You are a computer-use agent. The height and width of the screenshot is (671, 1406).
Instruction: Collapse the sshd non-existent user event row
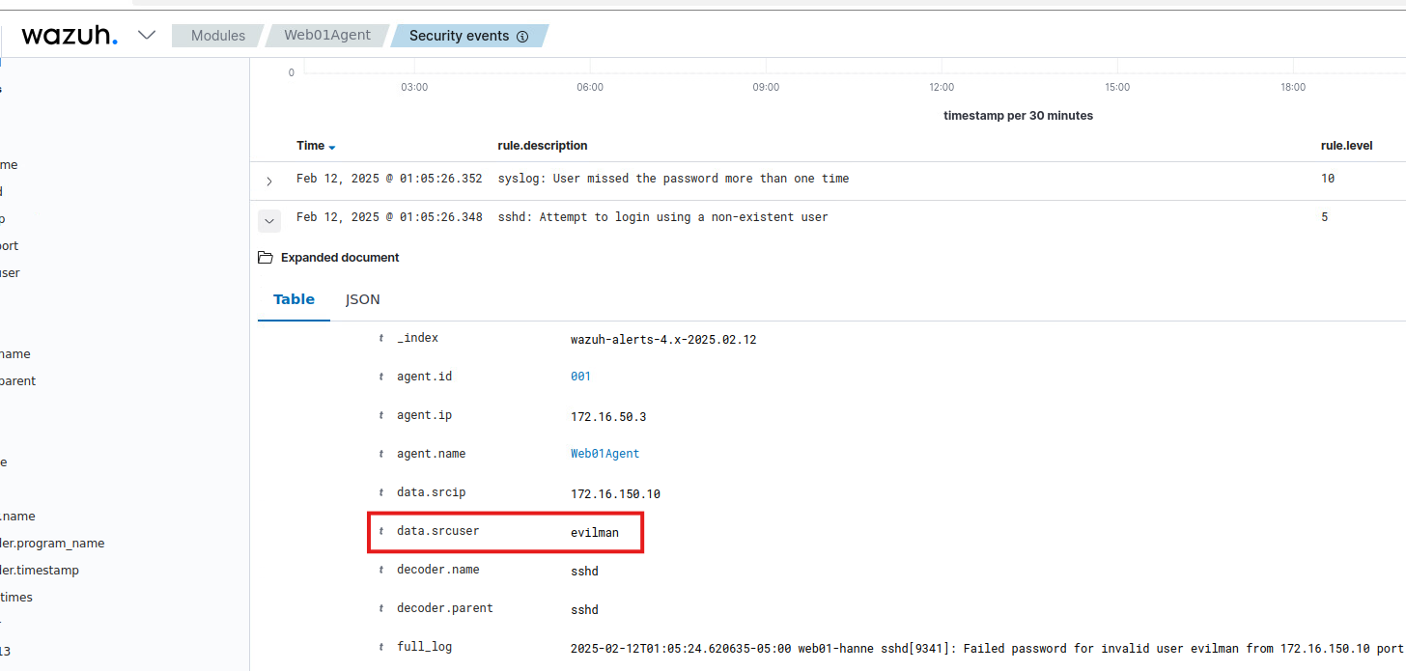[269, 221]
